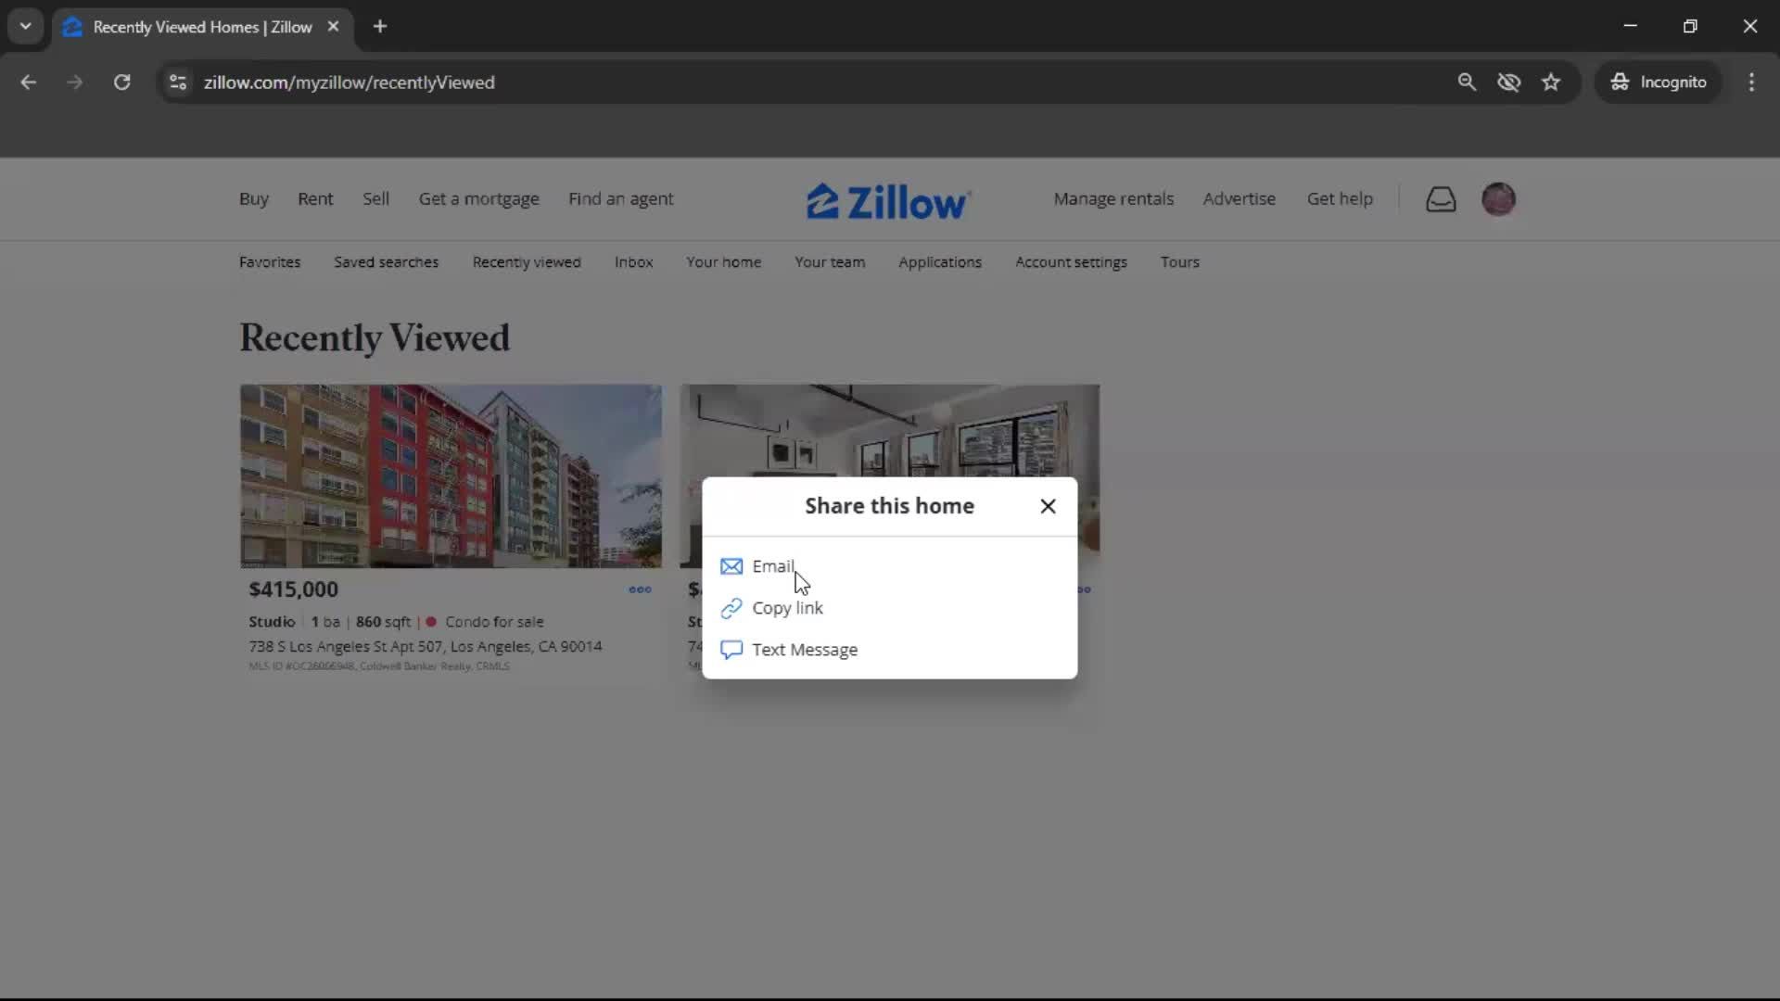Toggle the bookmark star for this page
Viewport: 1780px width, 1001px height.
click(x=1551, y=82)
